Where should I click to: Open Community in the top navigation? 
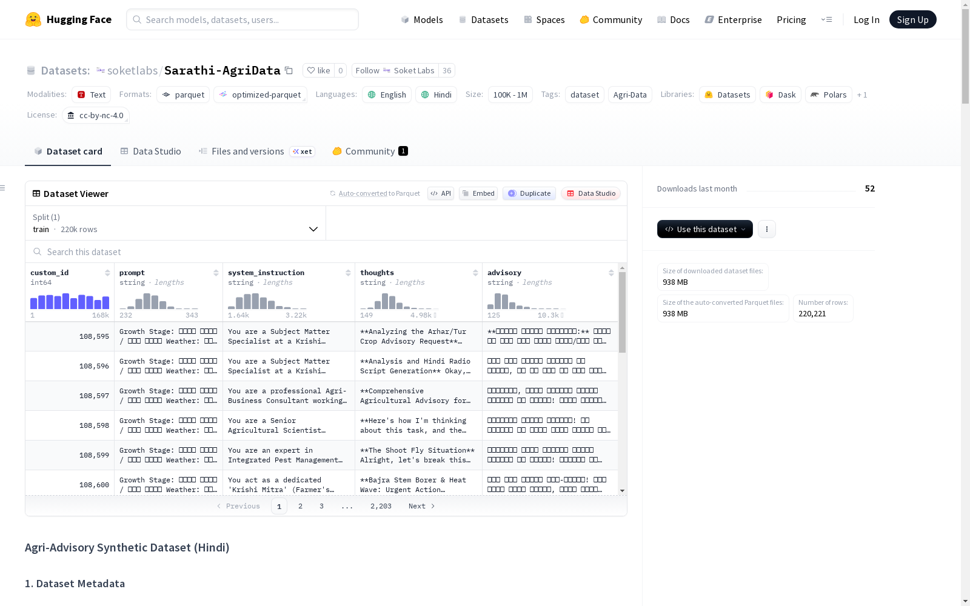pyautogui.click(x=610, y=19)
